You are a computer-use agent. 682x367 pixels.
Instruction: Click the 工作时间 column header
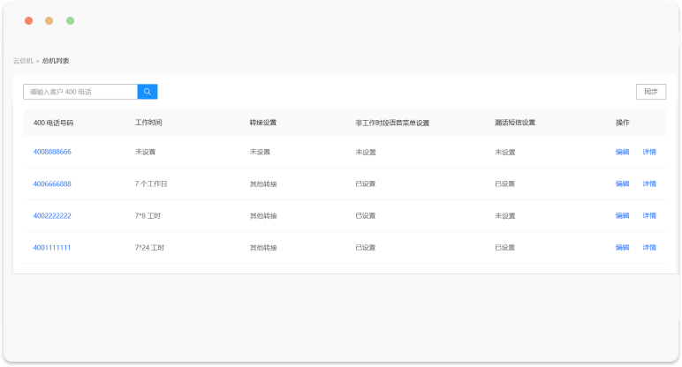click(x=148, y=123)
